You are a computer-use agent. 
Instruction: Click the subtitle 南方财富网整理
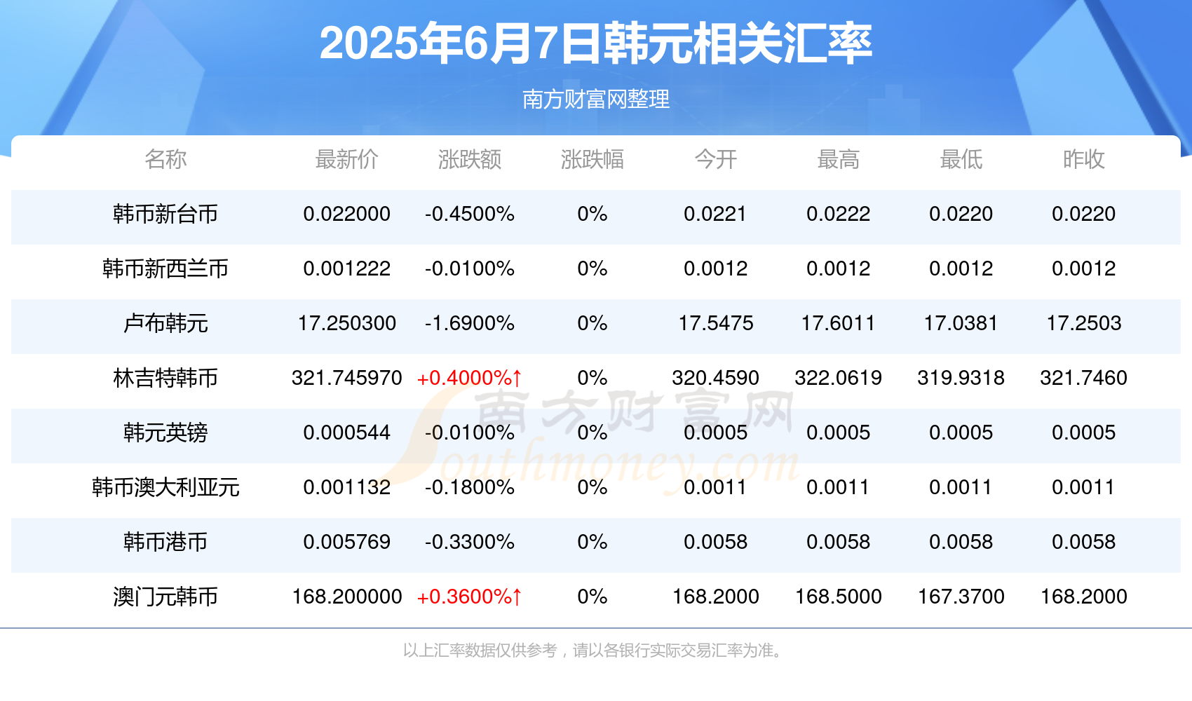point(596,99)
